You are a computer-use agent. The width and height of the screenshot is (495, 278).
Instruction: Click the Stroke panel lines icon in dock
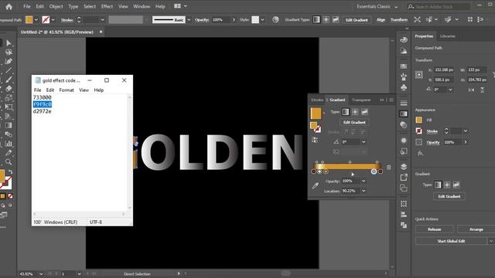pyautogui.click(x=404, y=103)
